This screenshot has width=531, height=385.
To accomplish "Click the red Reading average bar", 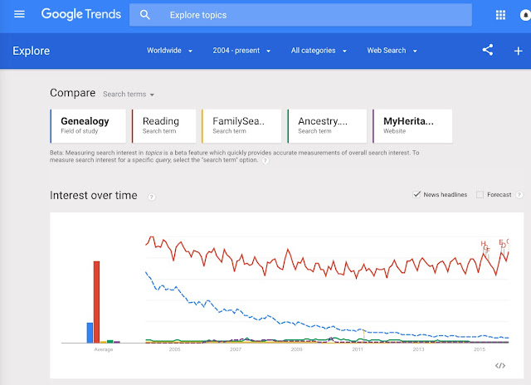I will [96, 301].
